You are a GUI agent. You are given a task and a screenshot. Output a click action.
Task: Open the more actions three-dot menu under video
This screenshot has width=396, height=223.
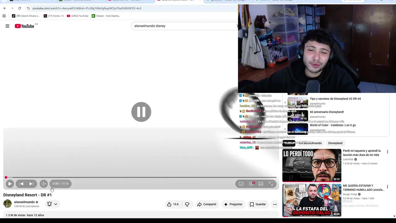tap(275, 204)
